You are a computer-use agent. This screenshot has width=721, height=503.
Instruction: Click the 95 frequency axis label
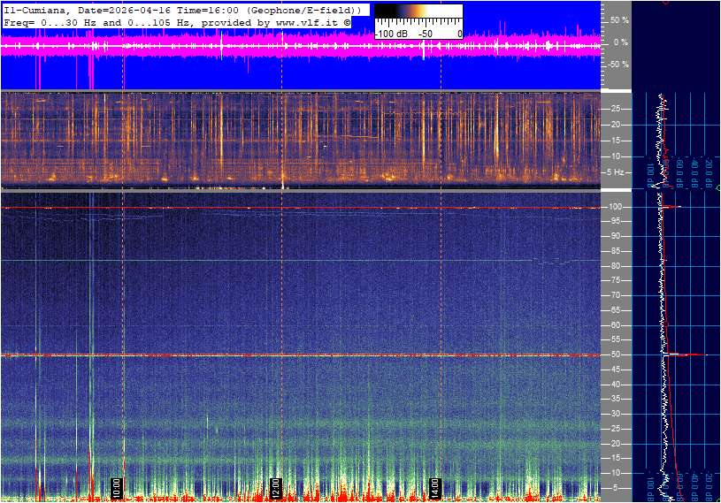click(615, 221)
